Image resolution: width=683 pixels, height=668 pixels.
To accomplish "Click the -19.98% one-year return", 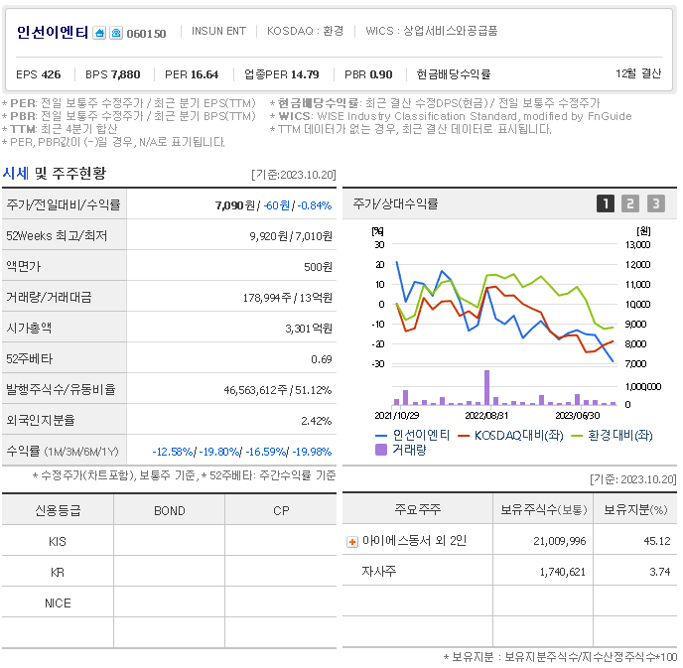I will coord(312,452).
